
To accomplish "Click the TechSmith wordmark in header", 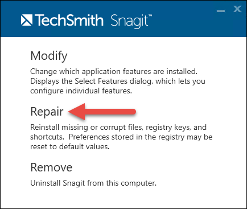I will 69,21.
